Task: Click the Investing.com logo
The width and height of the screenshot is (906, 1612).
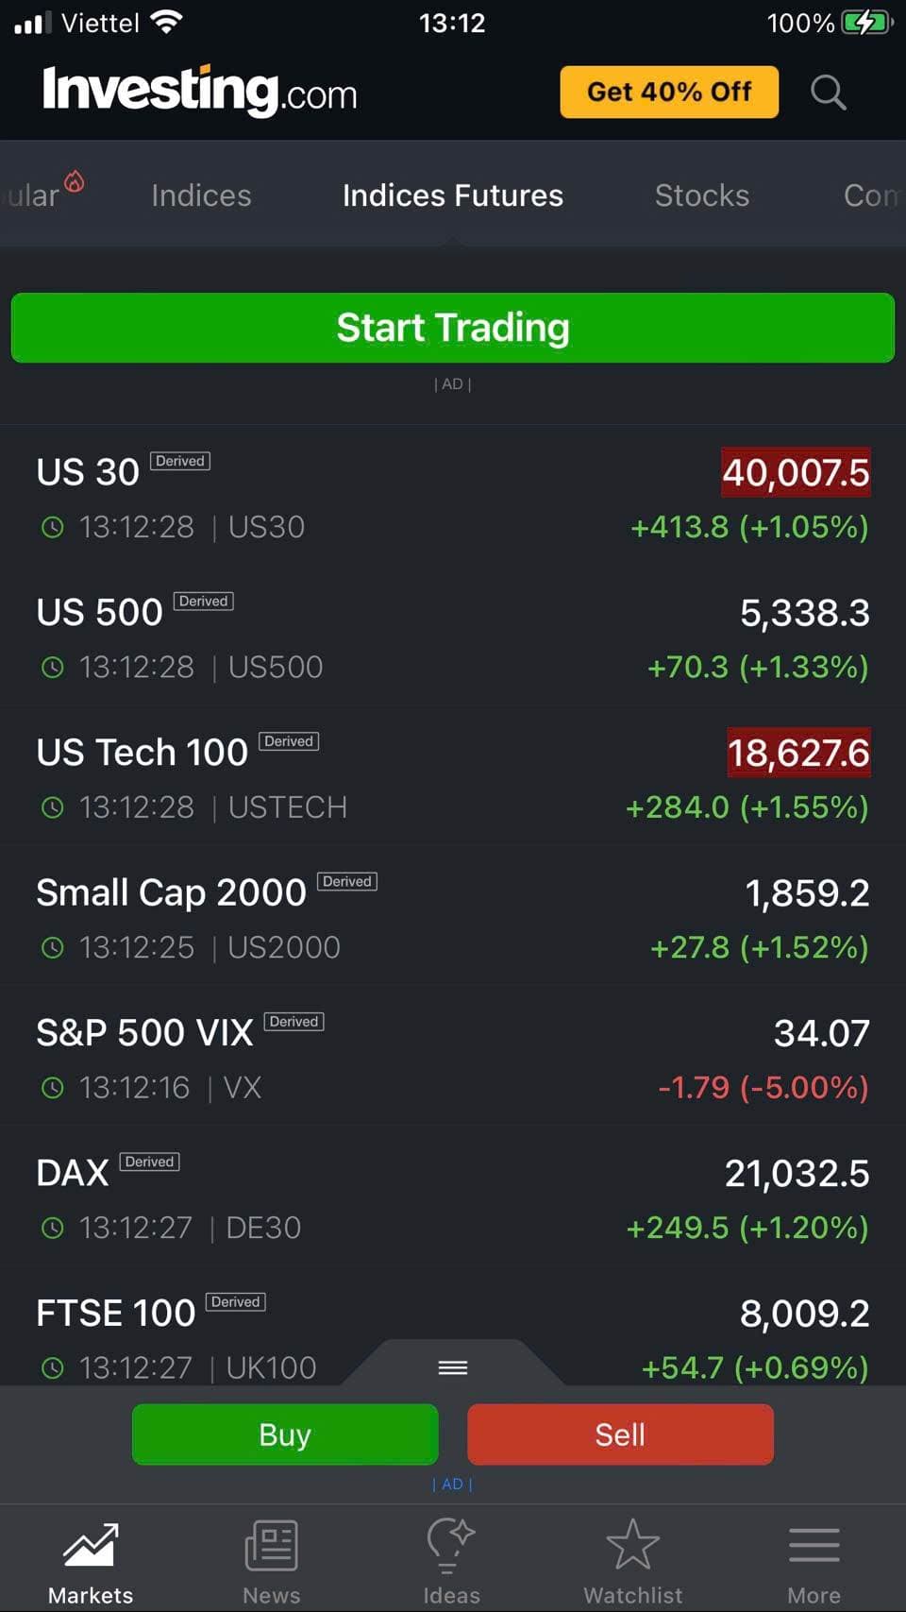Action: pos(200,92)
